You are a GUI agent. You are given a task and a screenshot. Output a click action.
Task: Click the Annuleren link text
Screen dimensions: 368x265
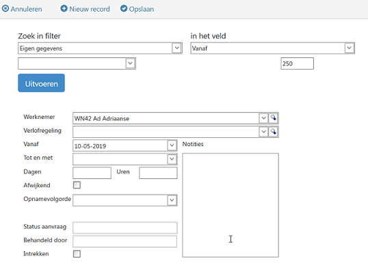[26, 9]
